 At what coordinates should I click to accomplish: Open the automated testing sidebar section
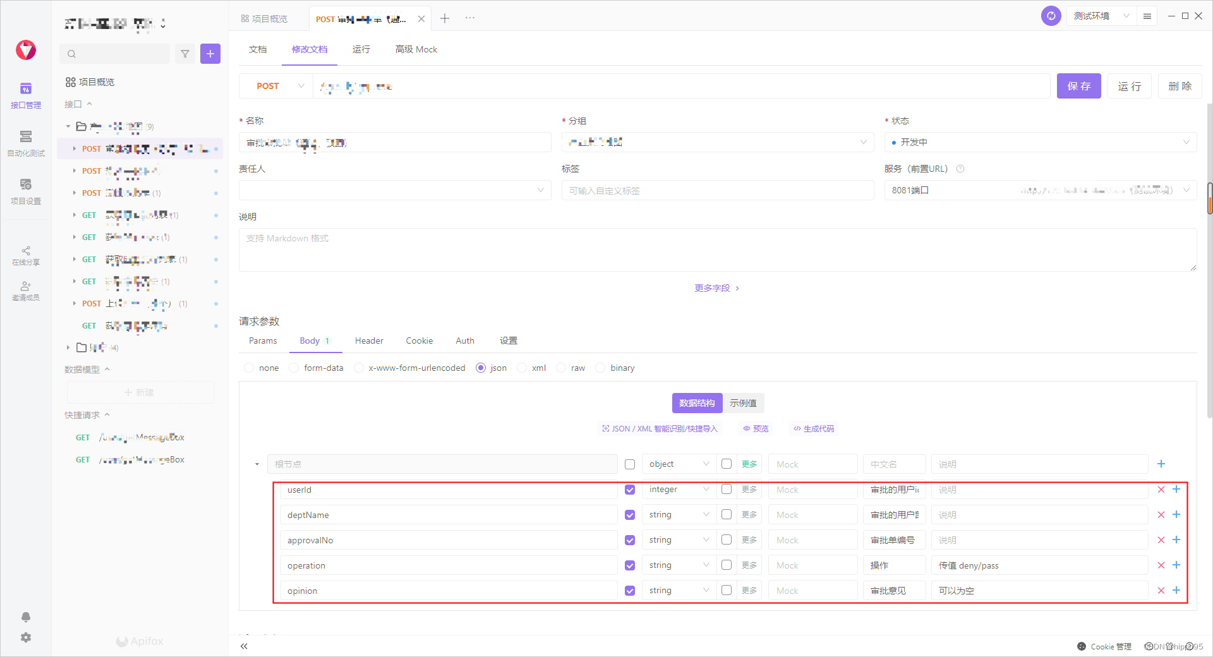tap(26, 143)
